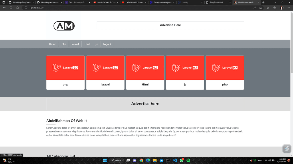
Task: Open the Html category card
Action: [145, 73]
